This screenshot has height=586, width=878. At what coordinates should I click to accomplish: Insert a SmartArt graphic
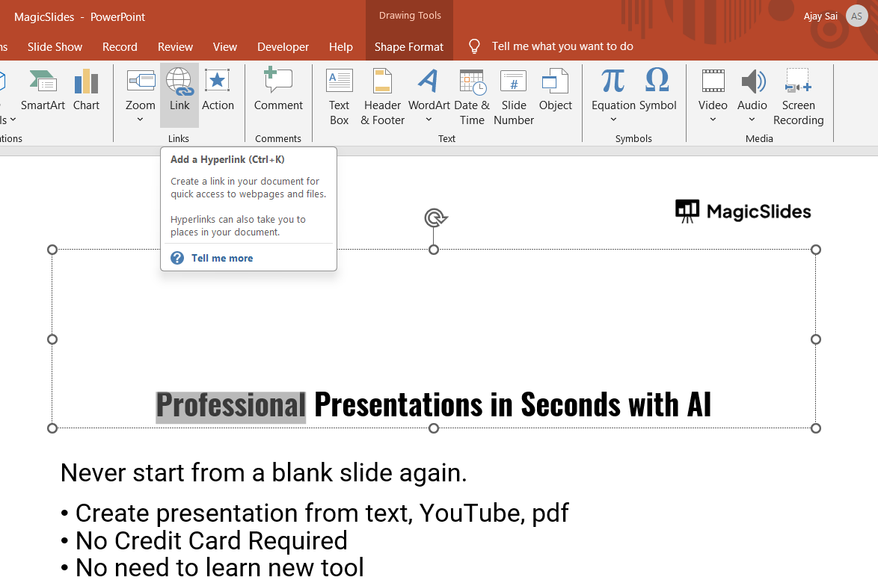pyautogui.click(x=43, y=90)
